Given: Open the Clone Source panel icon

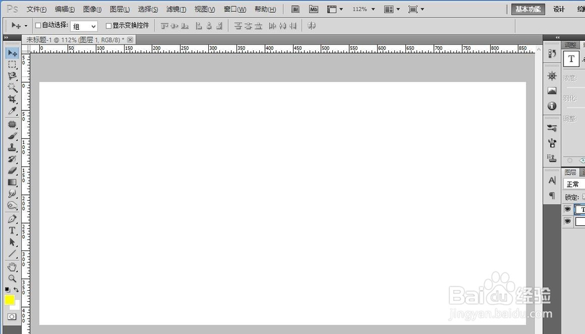Looking at the screenshot, I should 552,158.
